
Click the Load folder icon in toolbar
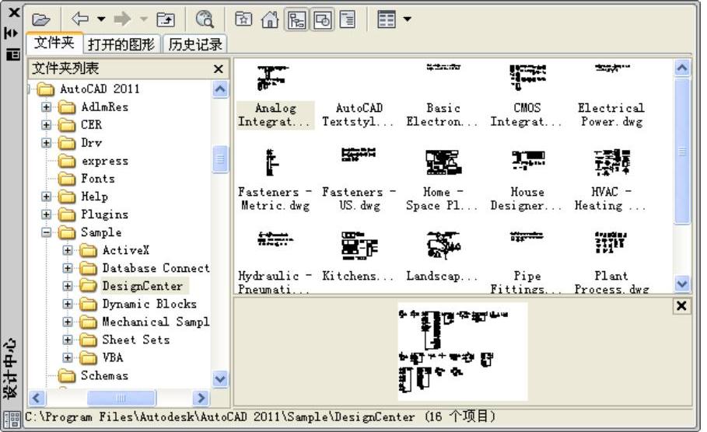41,19
